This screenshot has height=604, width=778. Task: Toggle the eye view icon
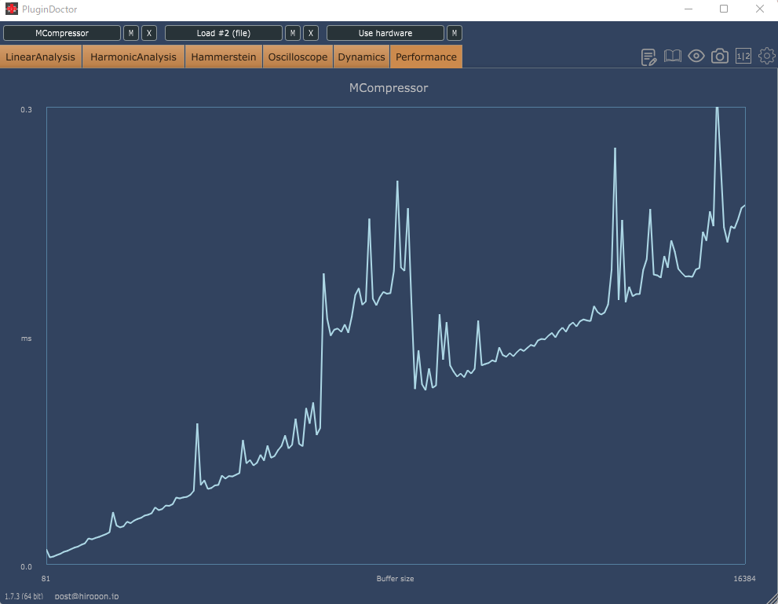(696, 56)
